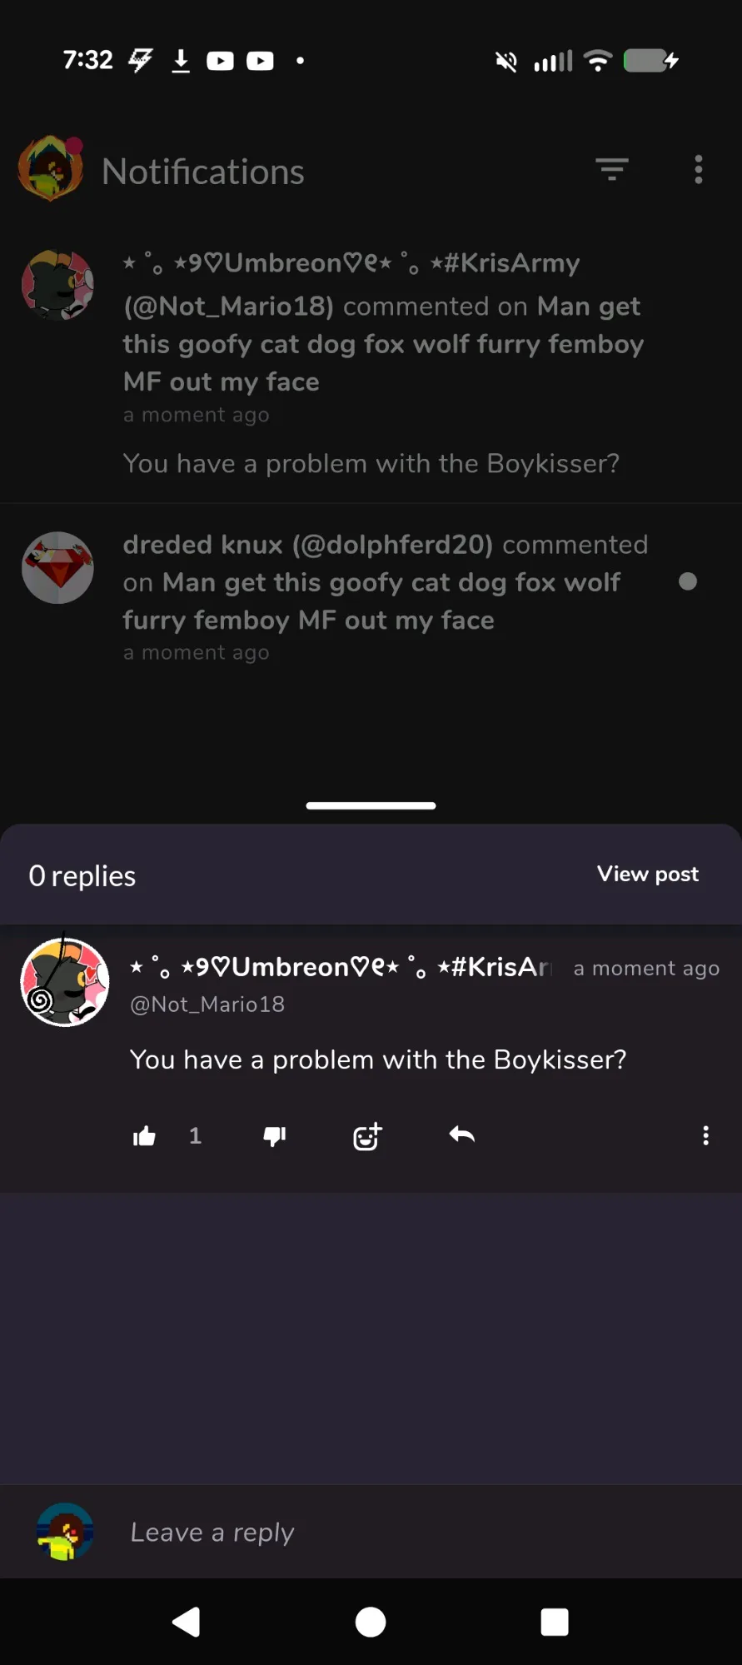Image resolution: width=742 pixels, height=1665 pixels.
Task: Open comment options three-dot menu
Action: tap(705, 1135)
